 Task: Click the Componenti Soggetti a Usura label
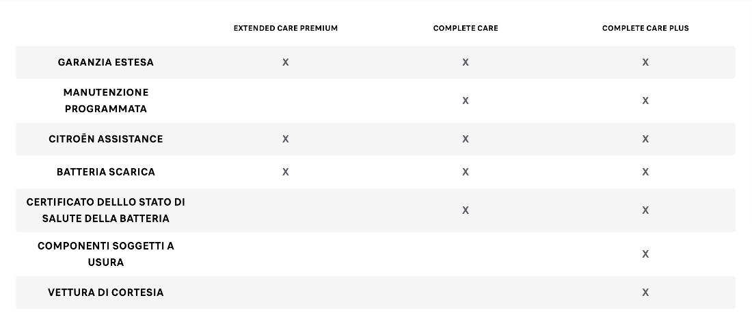(x=105, y=254)
